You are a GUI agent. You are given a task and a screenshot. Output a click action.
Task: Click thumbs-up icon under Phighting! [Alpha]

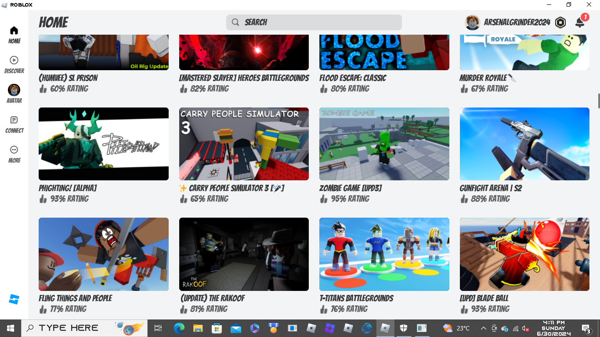pos(43,199)
